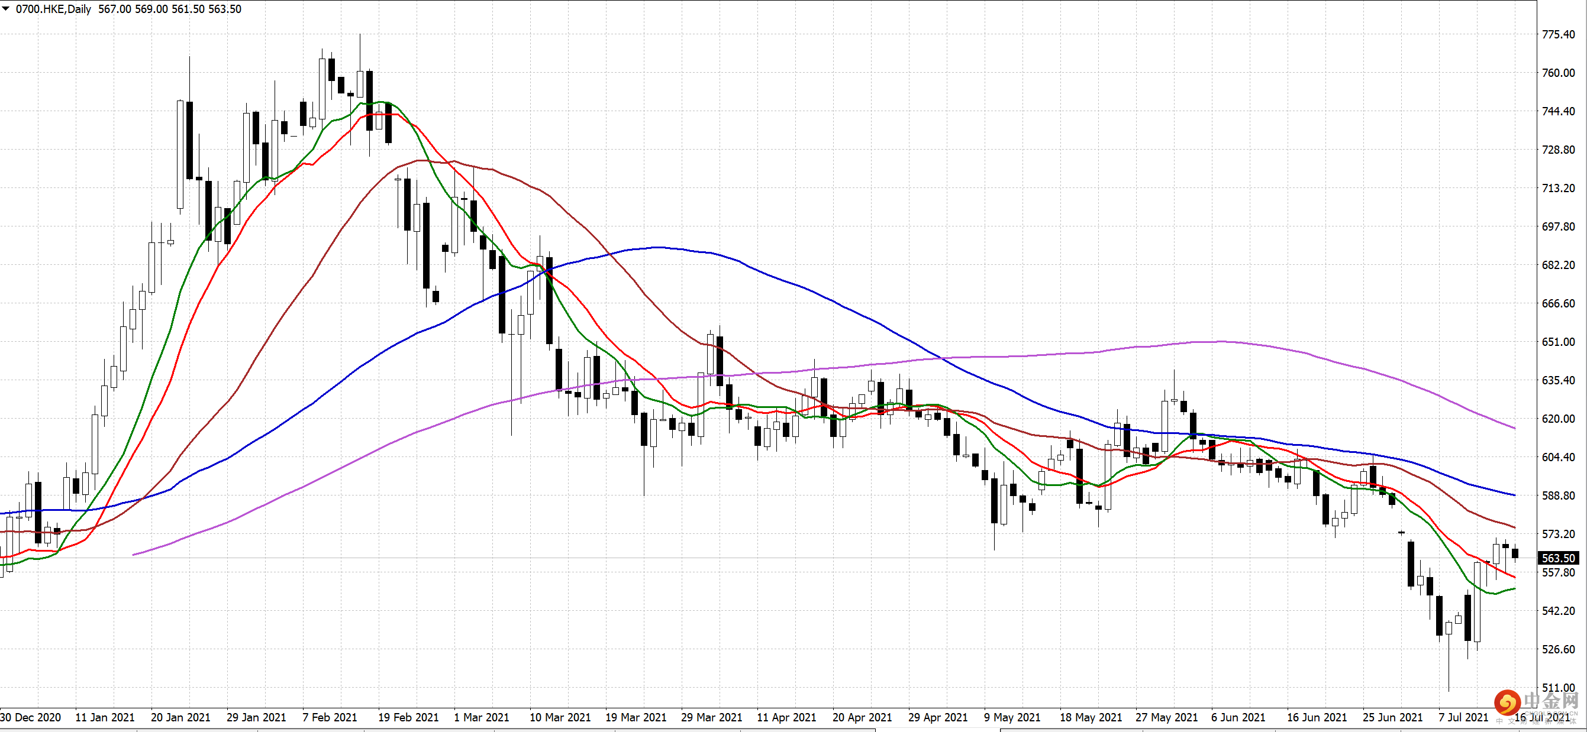Click the 775.40 price axis label
The image size is (1587, 732).
1558,34
